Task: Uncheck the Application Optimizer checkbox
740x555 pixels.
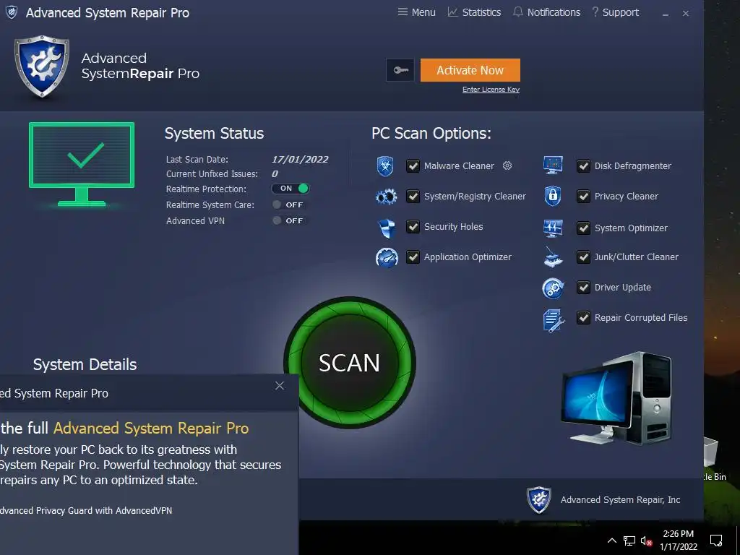Action: pyautogui.click(x=413, y=257)
